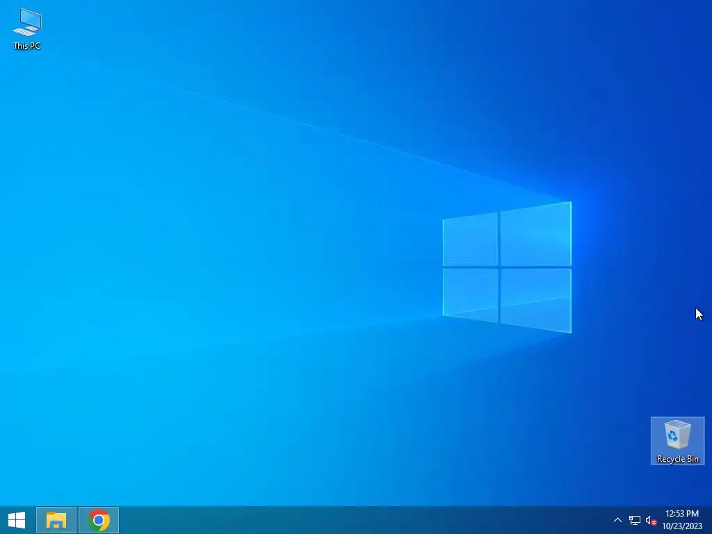Click the This PC text label

[x=27, y=45]
